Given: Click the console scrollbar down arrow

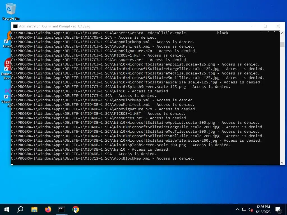Looking at the screenshot, I should pyautogui.click(x=282, y=163).
